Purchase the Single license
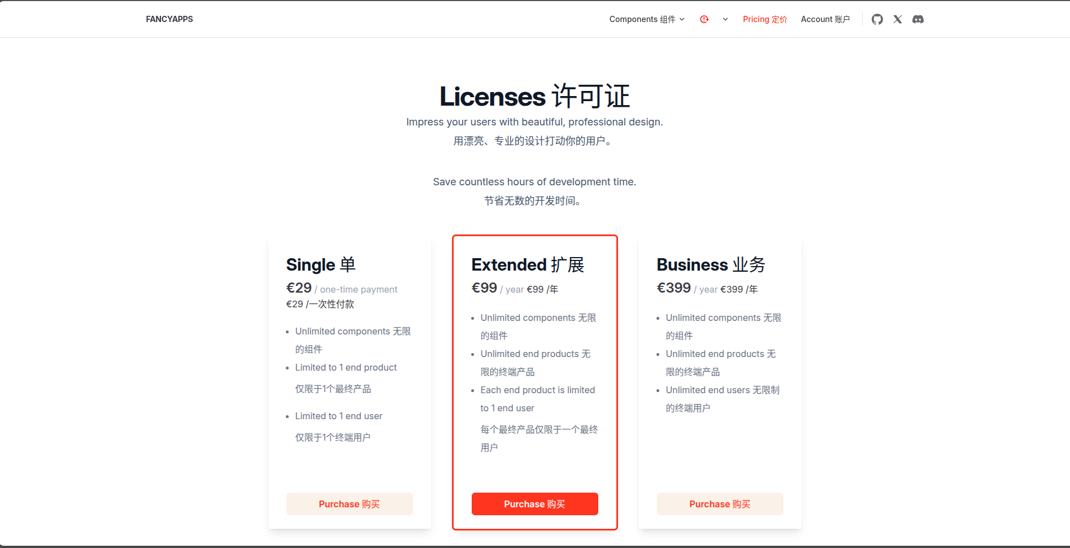This screenshot has height=548, width=1070. (x=349, y=503)
